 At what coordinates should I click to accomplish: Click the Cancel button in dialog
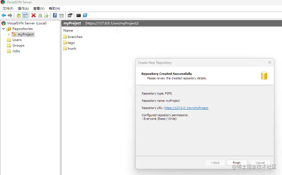coord(260,163)
